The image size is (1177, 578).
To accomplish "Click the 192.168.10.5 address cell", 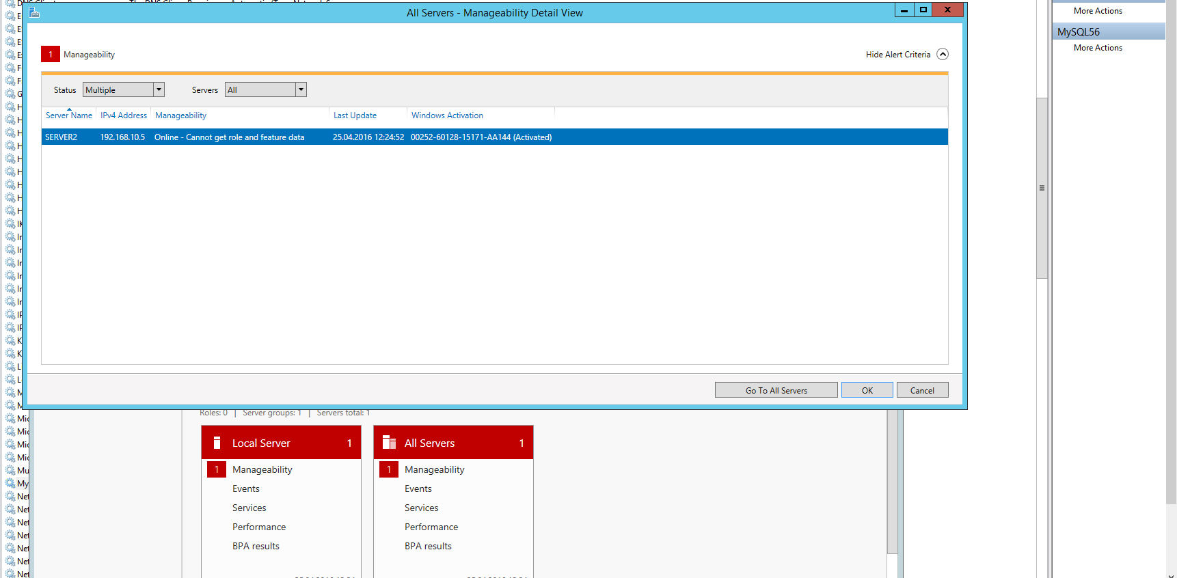I will point(122,137).
